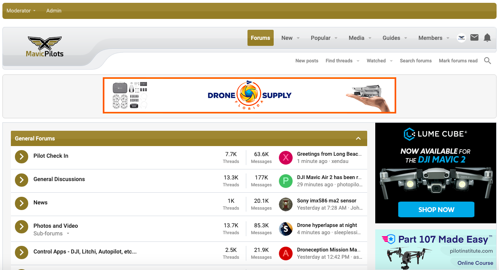Go to the Media tab
Image resolution: width=499 pixels, height=270 pixels.
356,38
